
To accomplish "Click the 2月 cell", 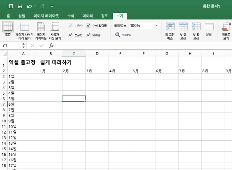I will click(x=74, y=71).
